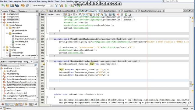Click the Projects panel horizontal scrollbar thumb

point(16,58)
